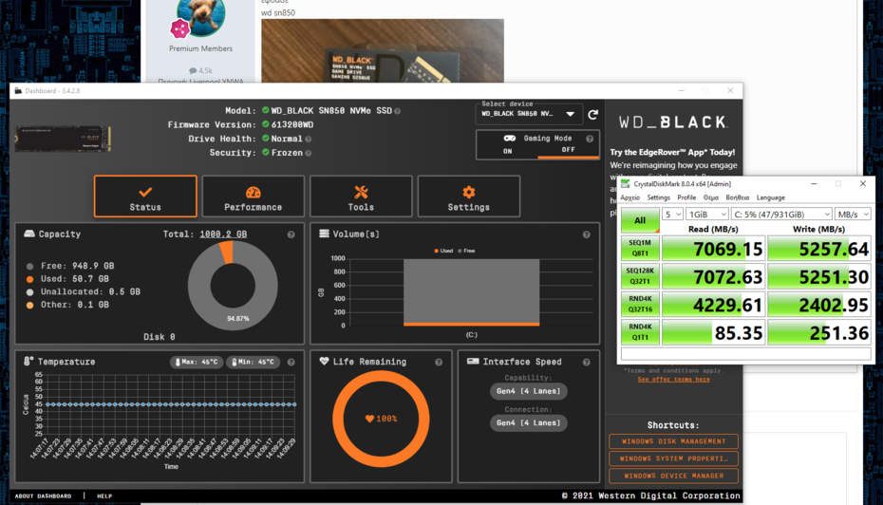The height and width of the screenshot is (505, 883).
Task: Open Windows System Properties shortcut
Action: click(673, 458)
